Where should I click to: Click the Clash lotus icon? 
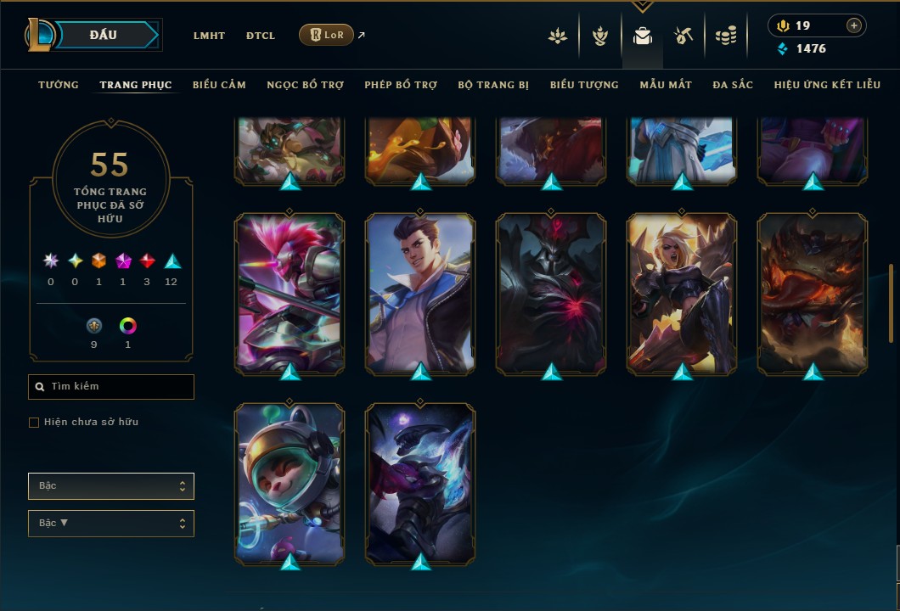pyautogui.click(x=557, y=36)
